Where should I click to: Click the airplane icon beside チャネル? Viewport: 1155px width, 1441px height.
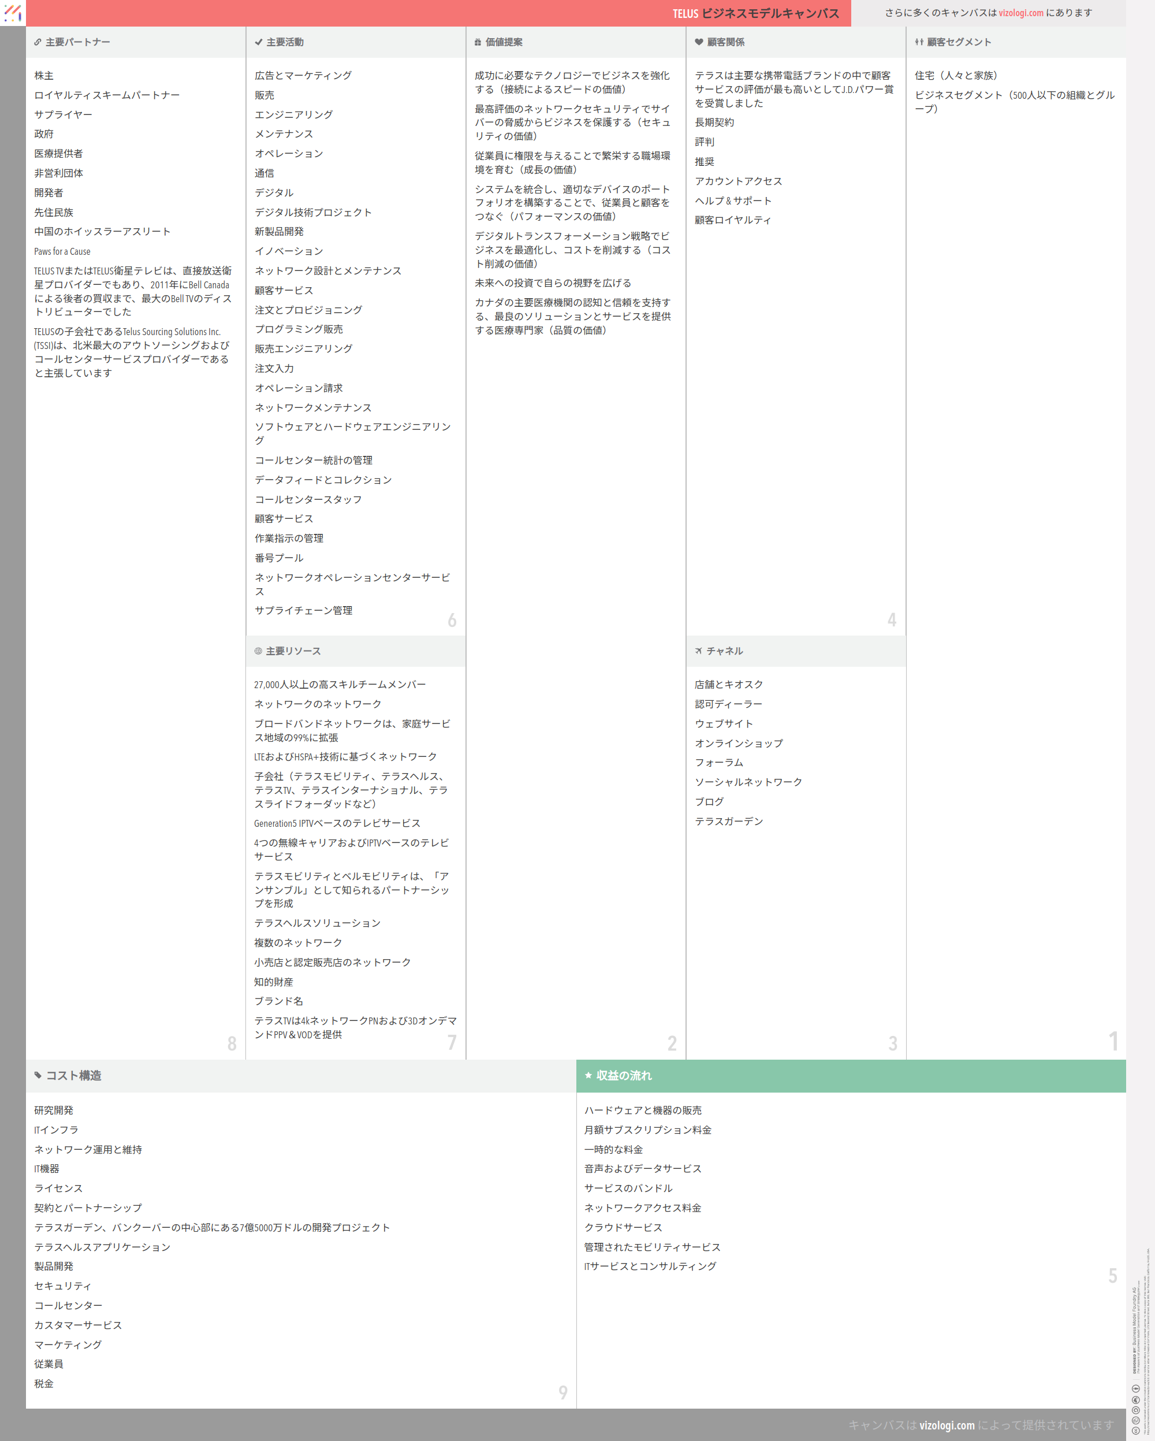[x=699, y=651]
